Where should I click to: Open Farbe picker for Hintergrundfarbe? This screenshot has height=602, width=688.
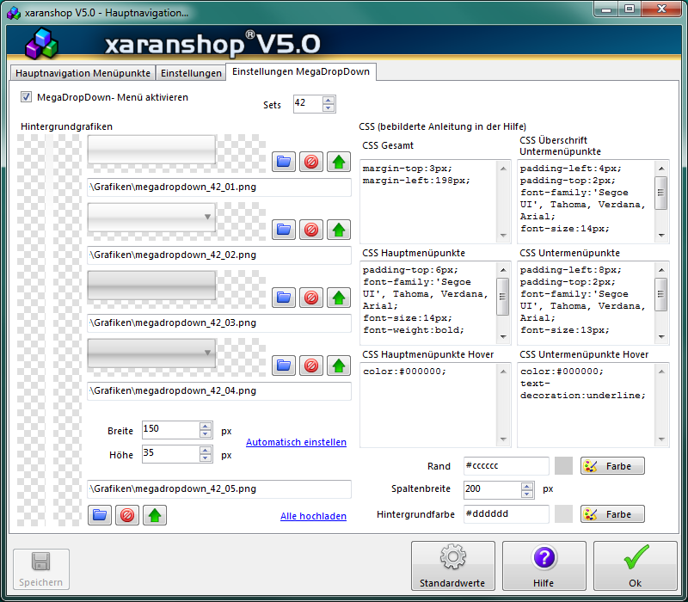pyautogui.click(x=612, y=514)
